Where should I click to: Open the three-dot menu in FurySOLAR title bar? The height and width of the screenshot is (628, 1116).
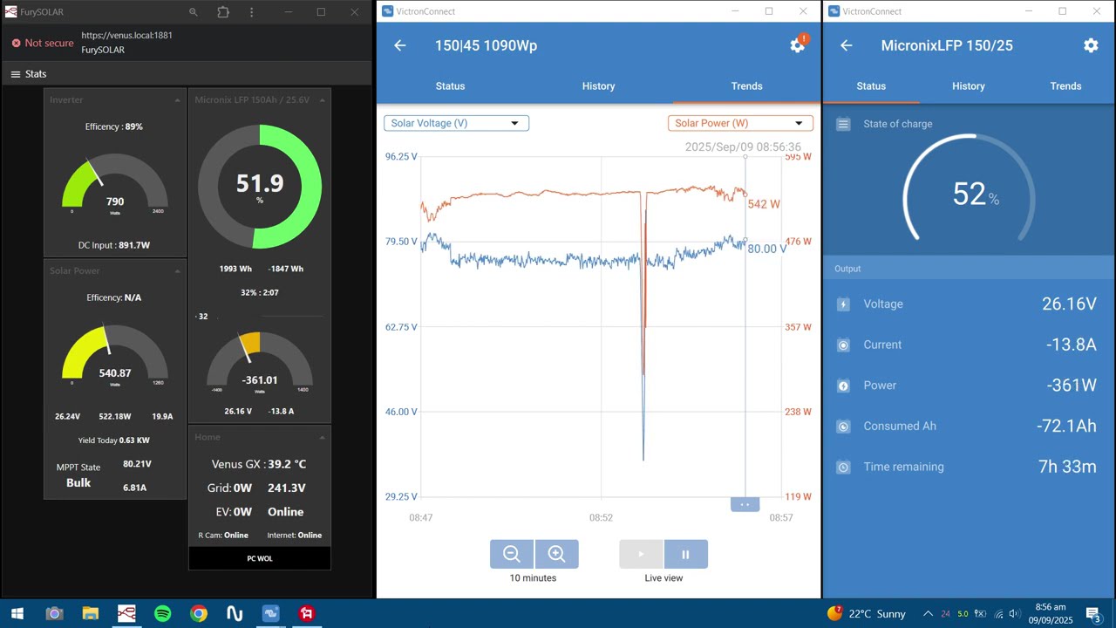tap(252, 12)
